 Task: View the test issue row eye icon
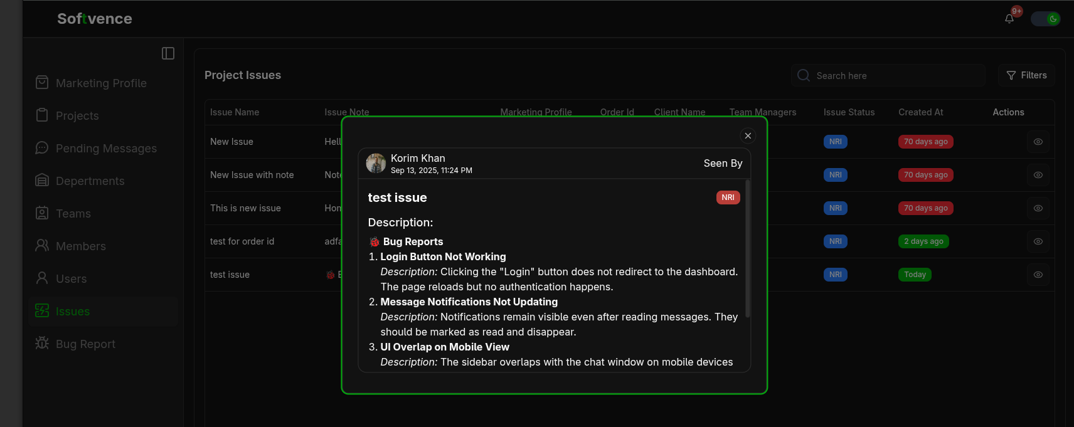(1038, 275)
